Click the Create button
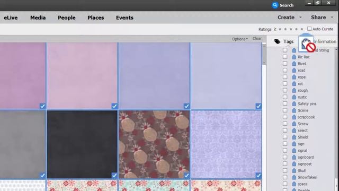Viewport: 339px width, 191px height. (286, 18)
